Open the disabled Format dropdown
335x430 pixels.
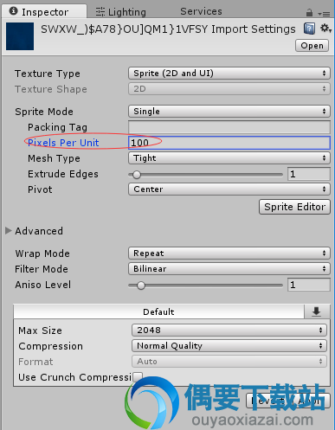click(x=229, y=362)
